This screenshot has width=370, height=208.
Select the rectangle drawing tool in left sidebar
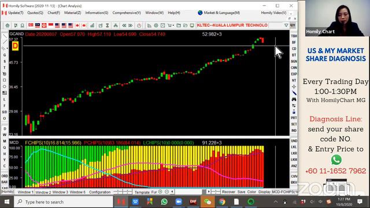[5, 80]
